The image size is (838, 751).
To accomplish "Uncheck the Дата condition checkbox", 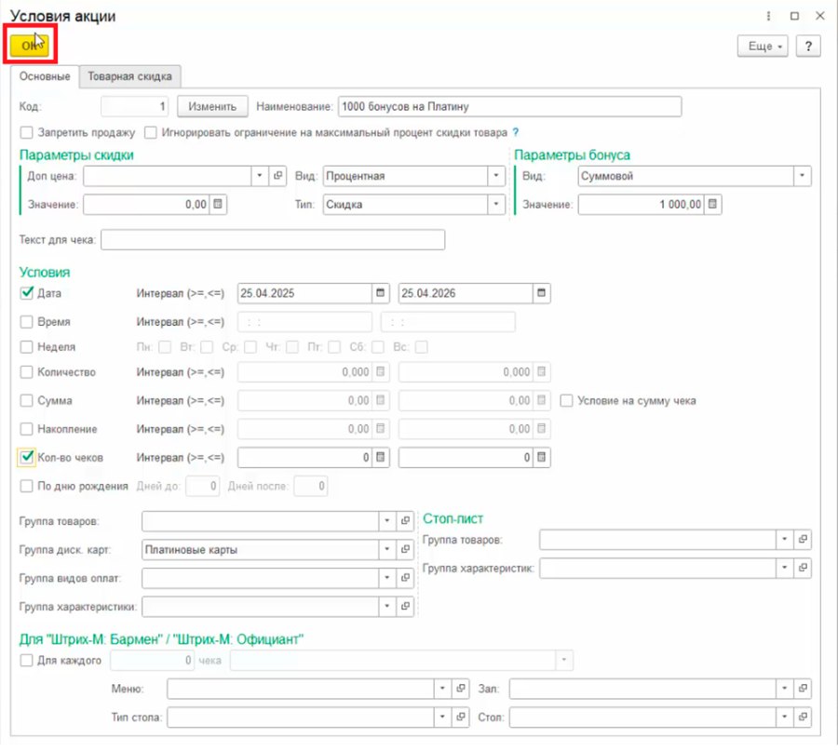I will pos(26,293).
